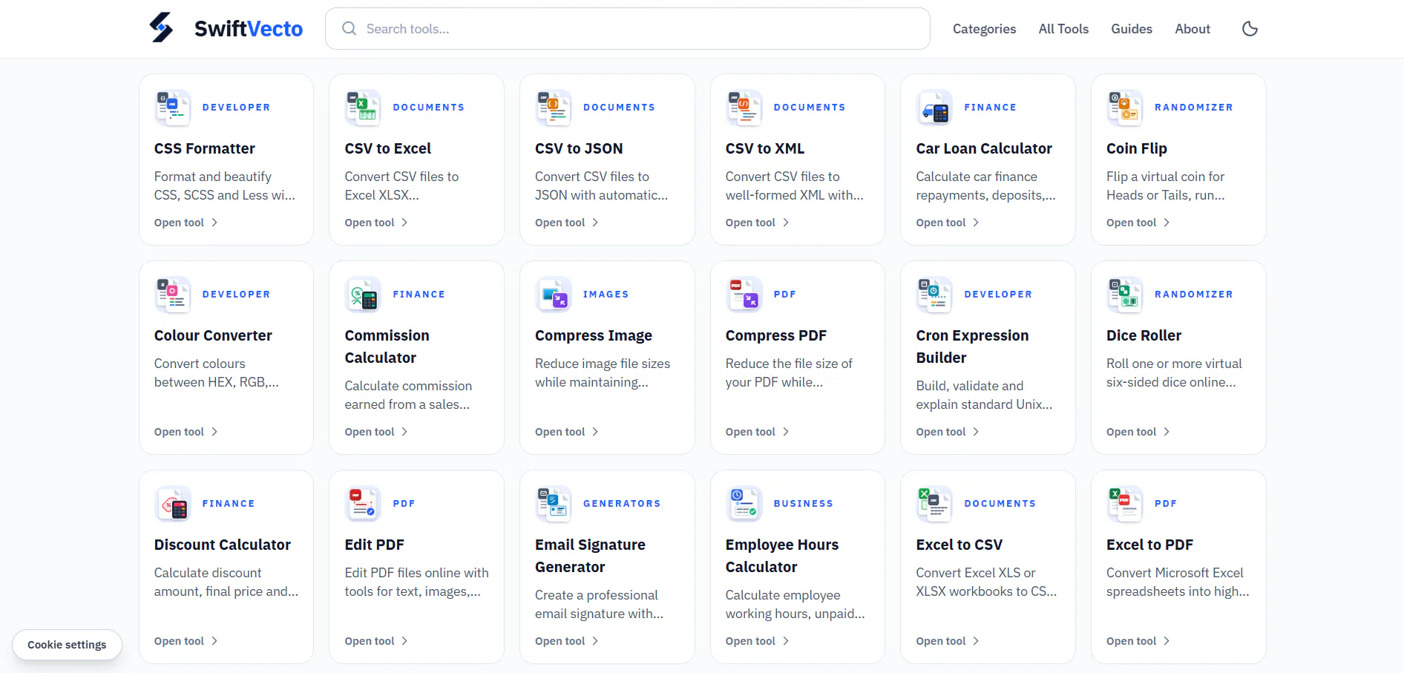
Task: Toggle dark mode with the moon icon
Action: [1250, 29]
